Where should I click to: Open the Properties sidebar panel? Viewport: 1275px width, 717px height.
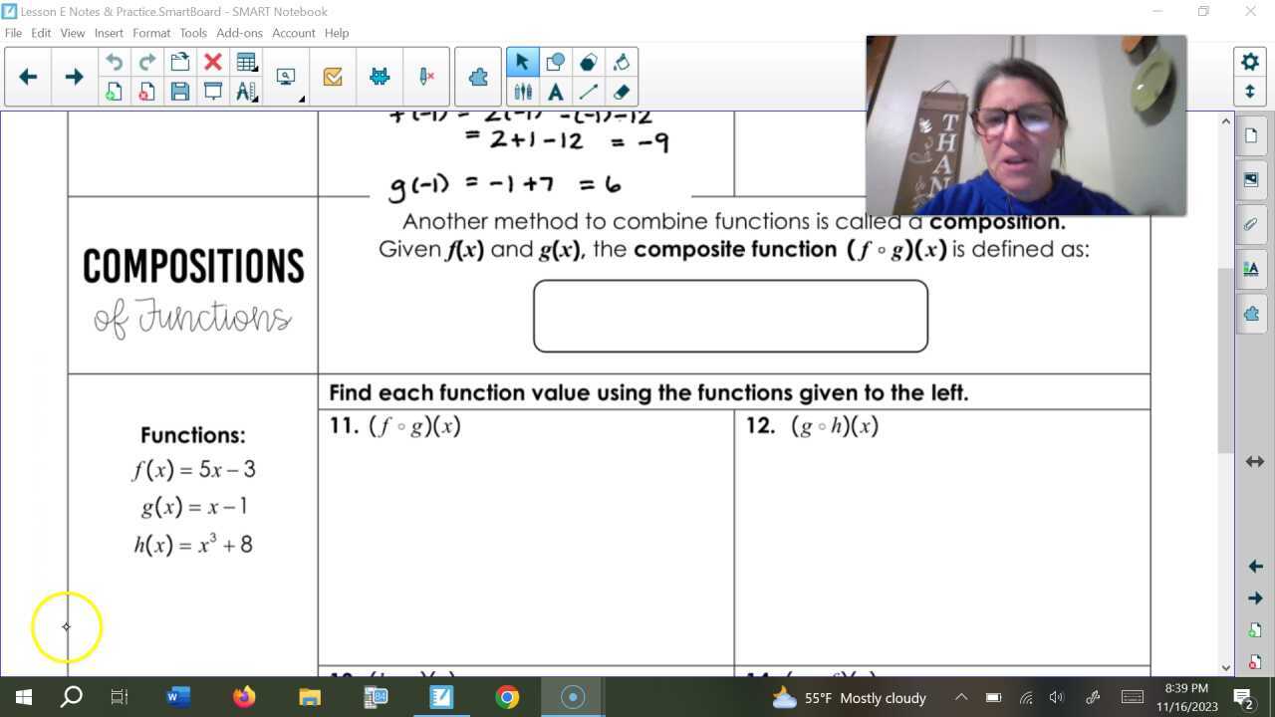coord(1251,267)
